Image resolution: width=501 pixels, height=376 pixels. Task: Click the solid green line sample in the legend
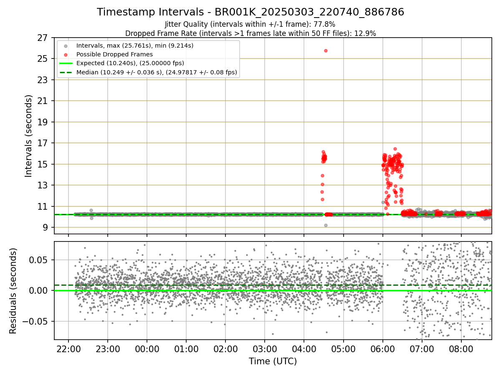coord(66,64)
